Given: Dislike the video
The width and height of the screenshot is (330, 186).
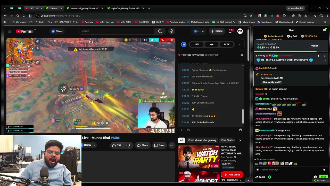Looking at the screenshot, I should point(128,145).
